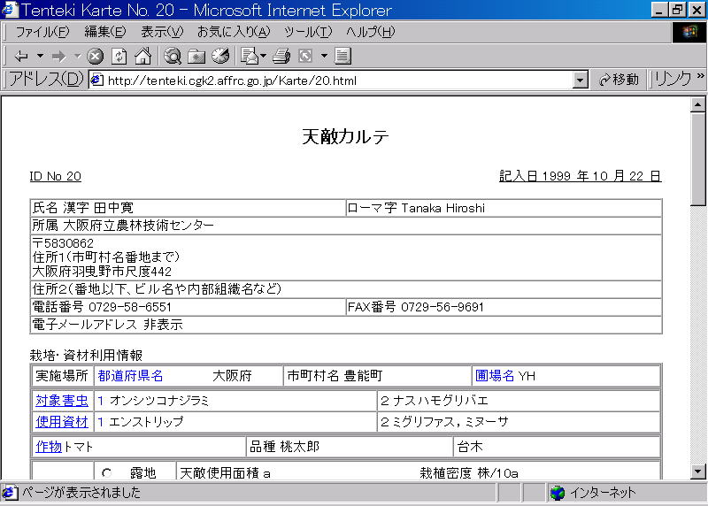The image size is (708, 506).
Task: Open the ファイル(F) menu
Action: tap(42, 32)
